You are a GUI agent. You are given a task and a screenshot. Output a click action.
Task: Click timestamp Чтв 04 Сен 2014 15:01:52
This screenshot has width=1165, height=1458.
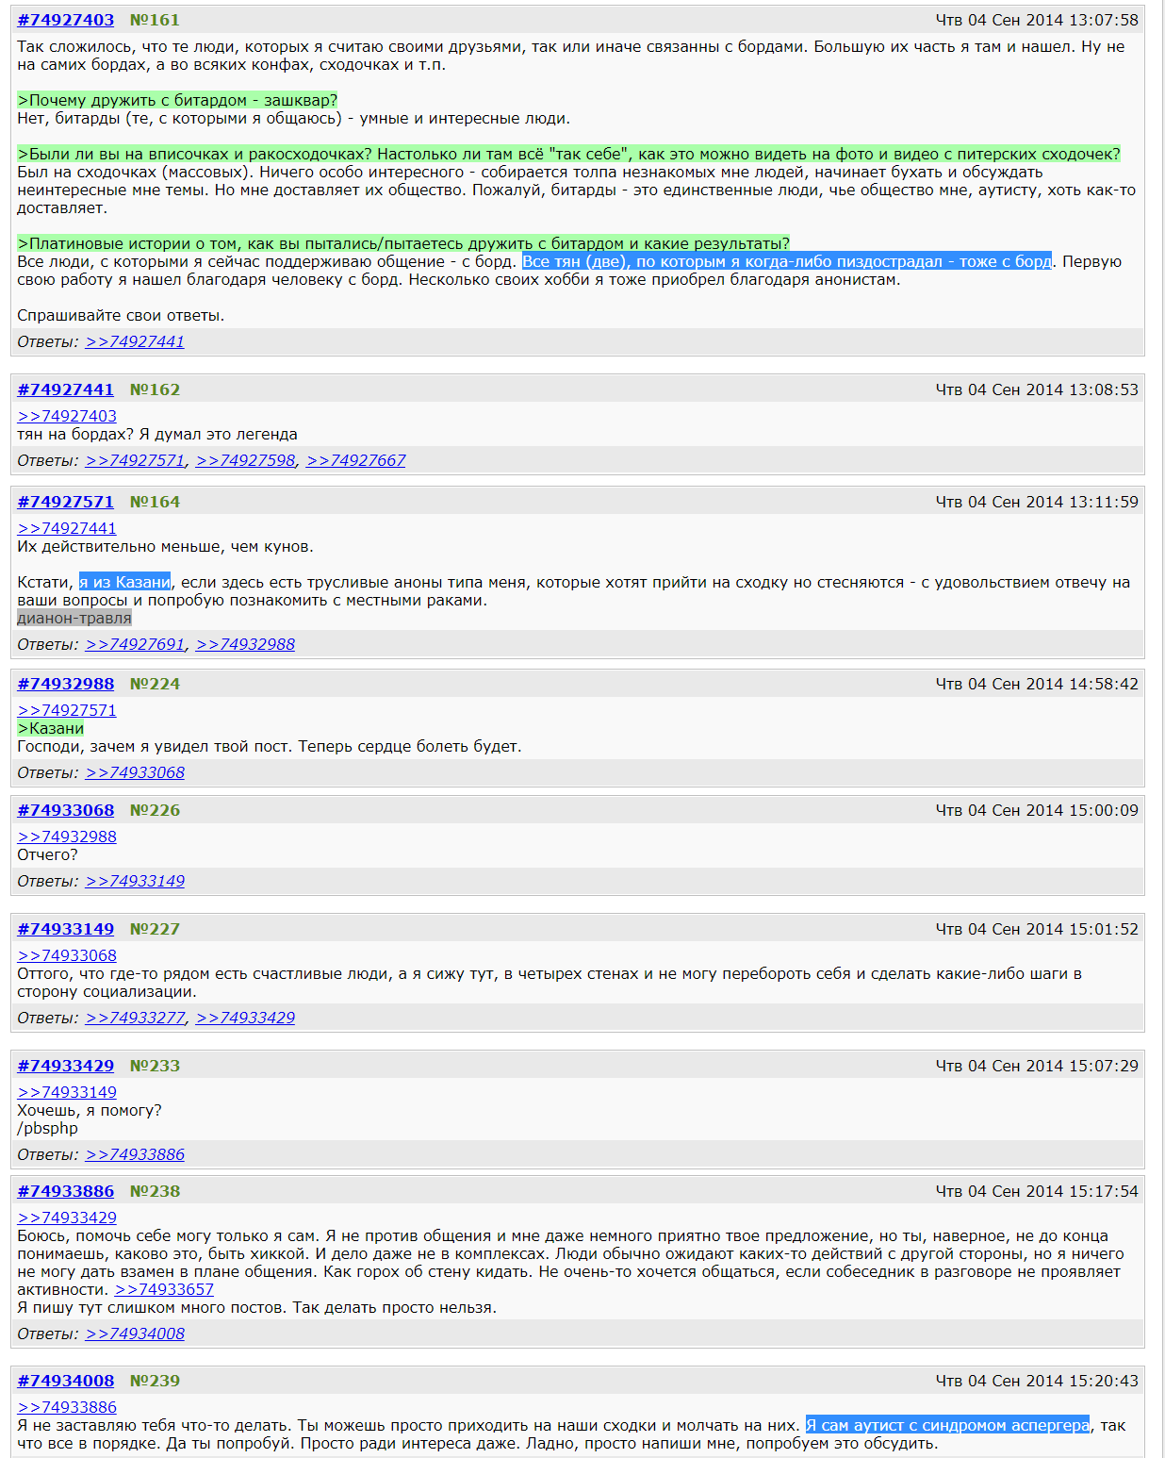[x=1037, y=929]
